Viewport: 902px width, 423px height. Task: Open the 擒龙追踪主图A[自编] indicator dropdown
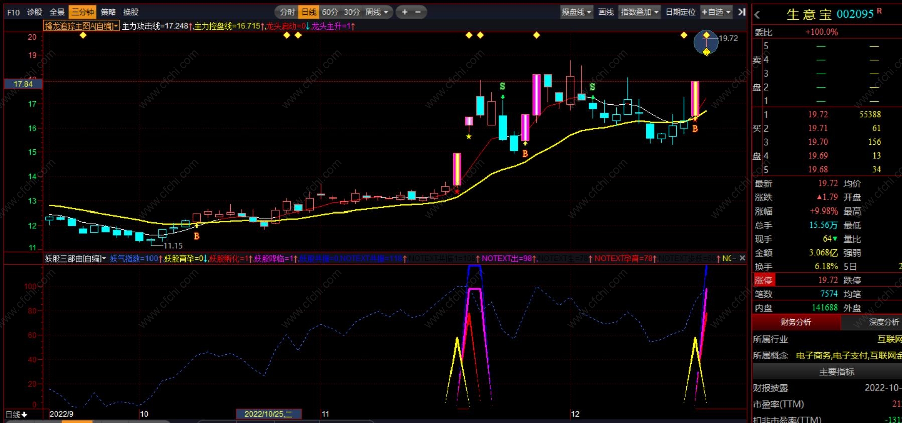82,26
